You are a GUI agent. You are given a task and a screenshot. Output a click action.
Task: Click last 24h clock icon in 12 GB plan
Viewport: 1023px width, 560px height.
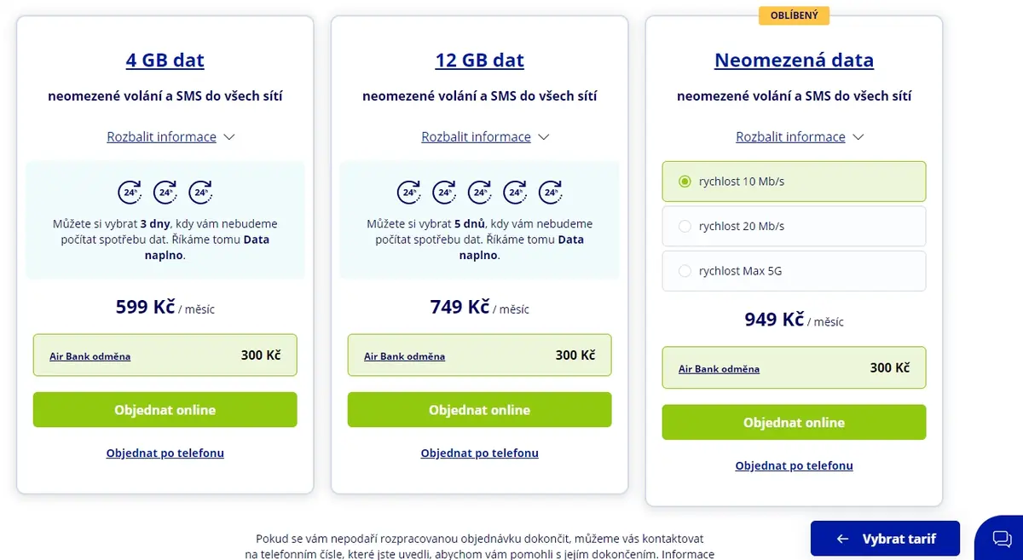(551, 193)
